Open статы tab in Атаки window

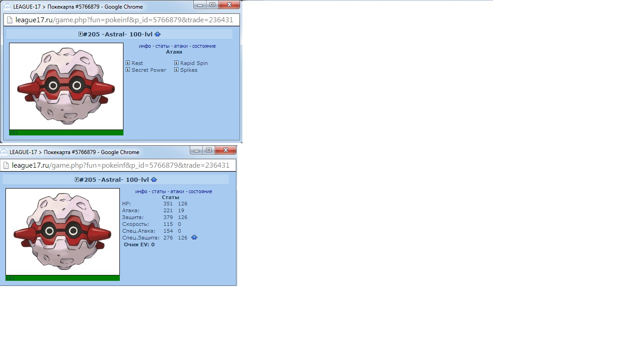coord(162,46)
